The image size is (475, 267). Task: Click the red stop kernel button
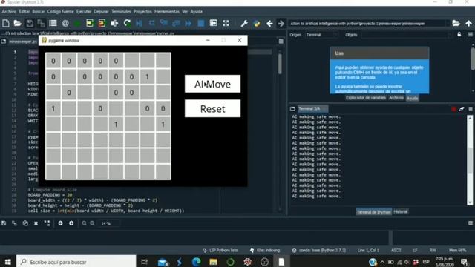point(453,109)
